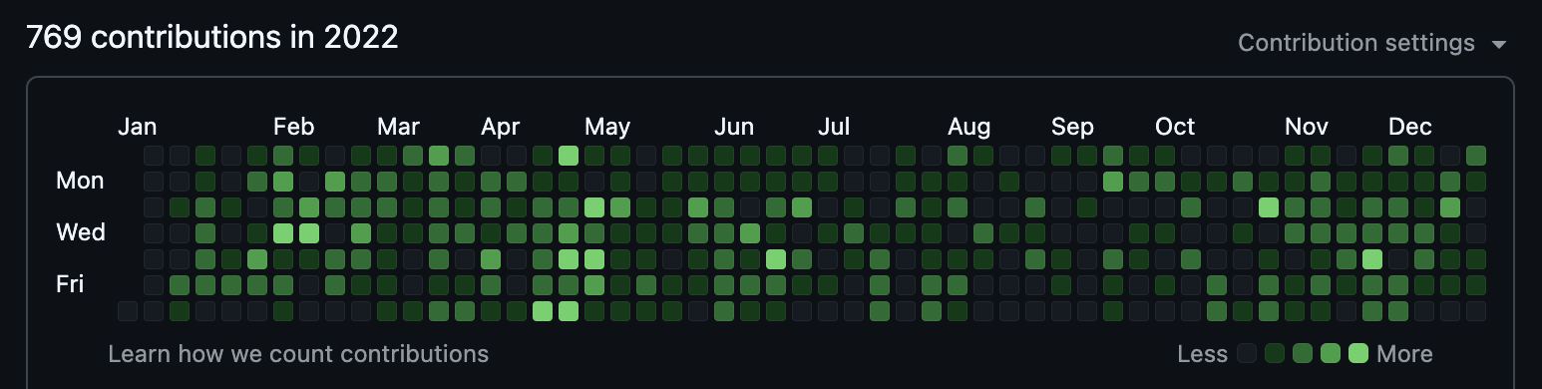This screenshot has width=1542, height=389.
Task: Click the Jan month label
Action: pos(138,127)
